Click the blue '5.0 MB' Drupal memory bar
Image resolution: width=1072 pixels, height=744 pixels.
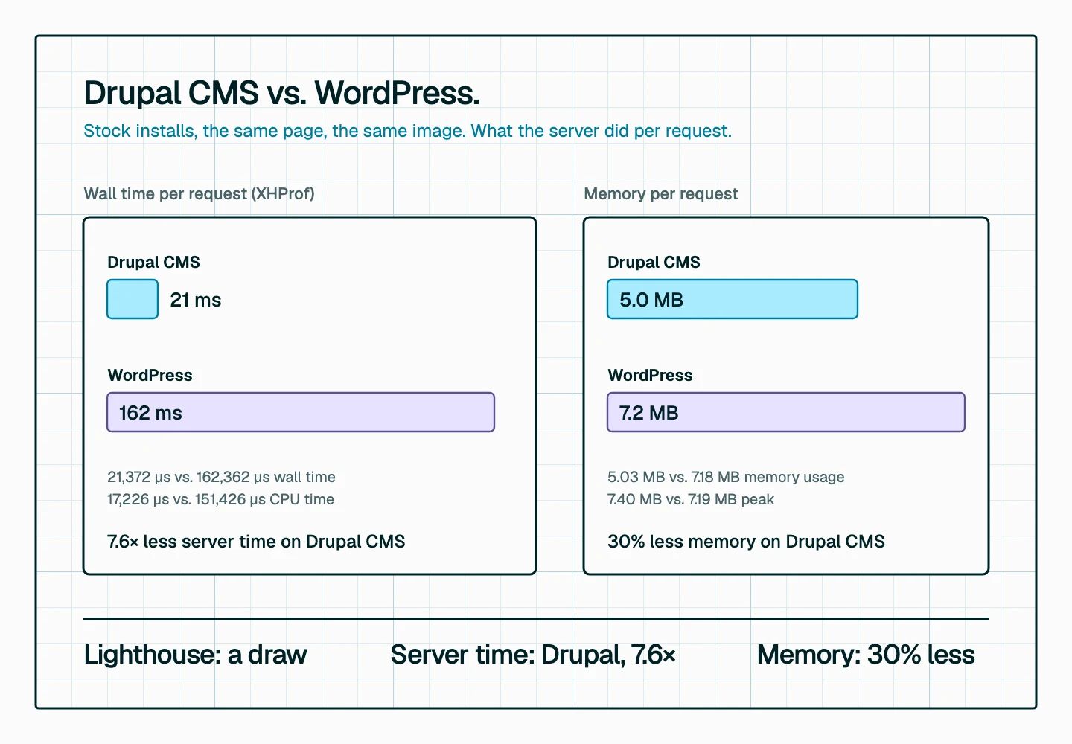(x=733, y=299)
